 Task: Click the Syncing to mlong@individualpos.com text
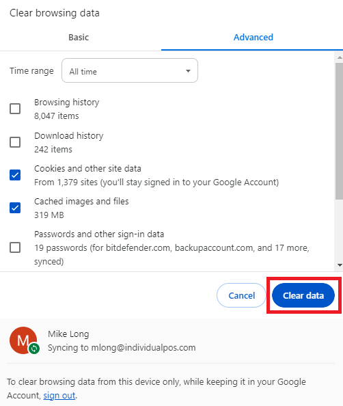click(x=122, y=347)
